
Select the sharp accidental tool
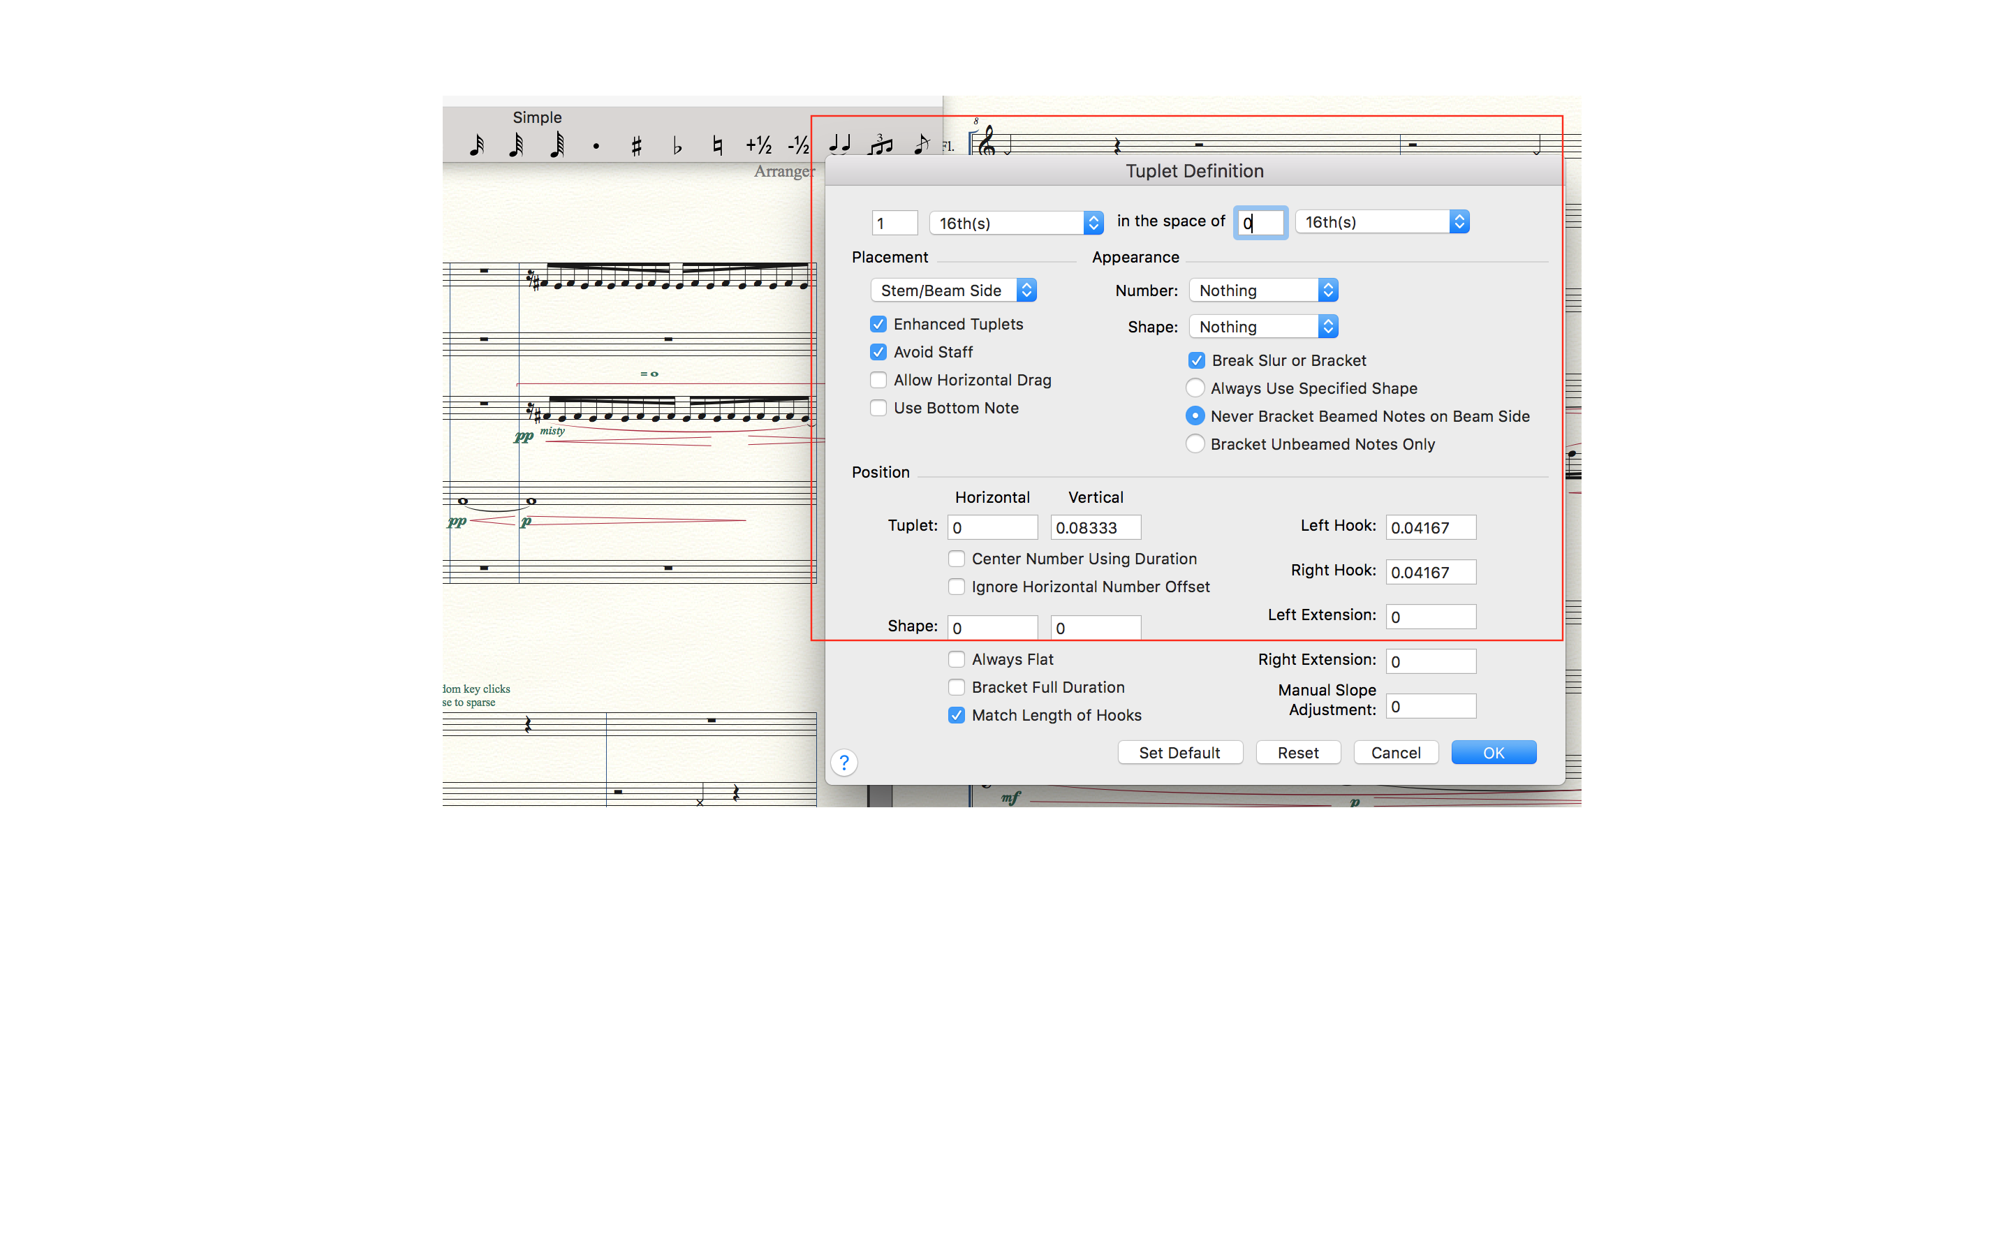pos(637,147)
